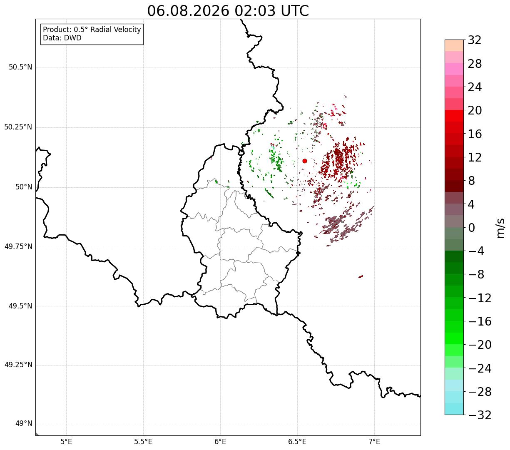Image resolution: width=510 pixels, height=450 pixels.
Task: Click the title timestamp 06.08.2026 02:03 UTC
Action: tap(228, 11)
